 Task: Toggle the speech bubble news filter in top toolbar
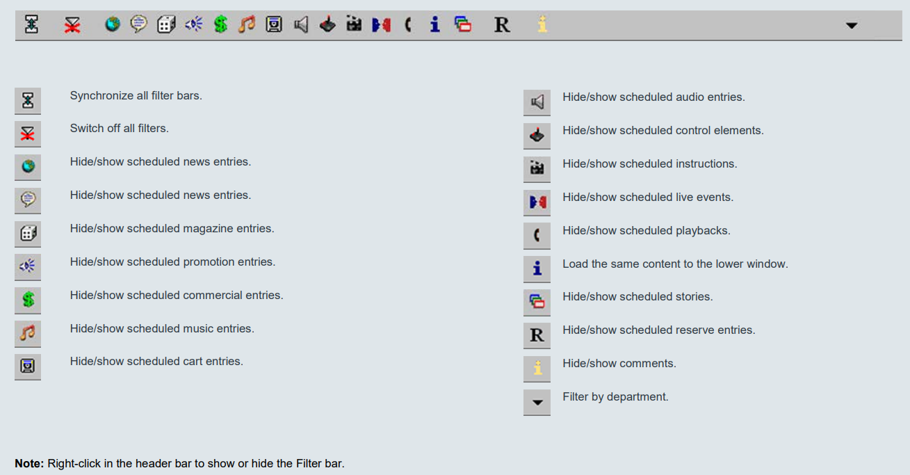click(139, 25)
